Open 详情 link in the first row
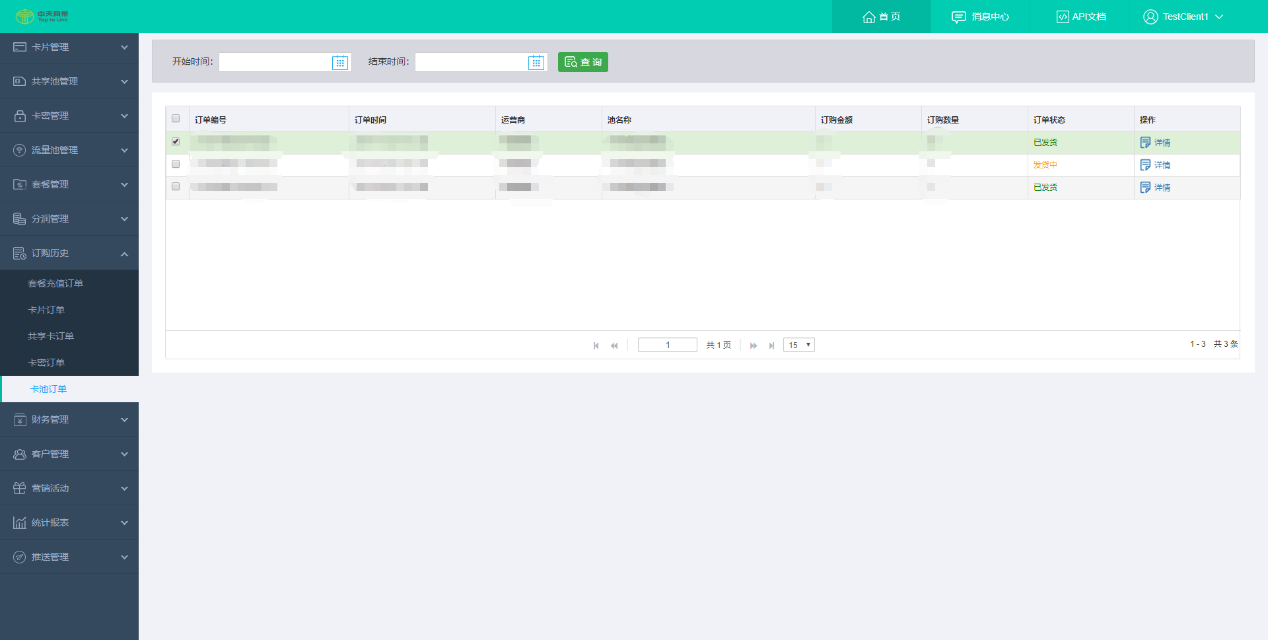The width and height of the screenshot is (1268, 640). tap(1162, 143)
